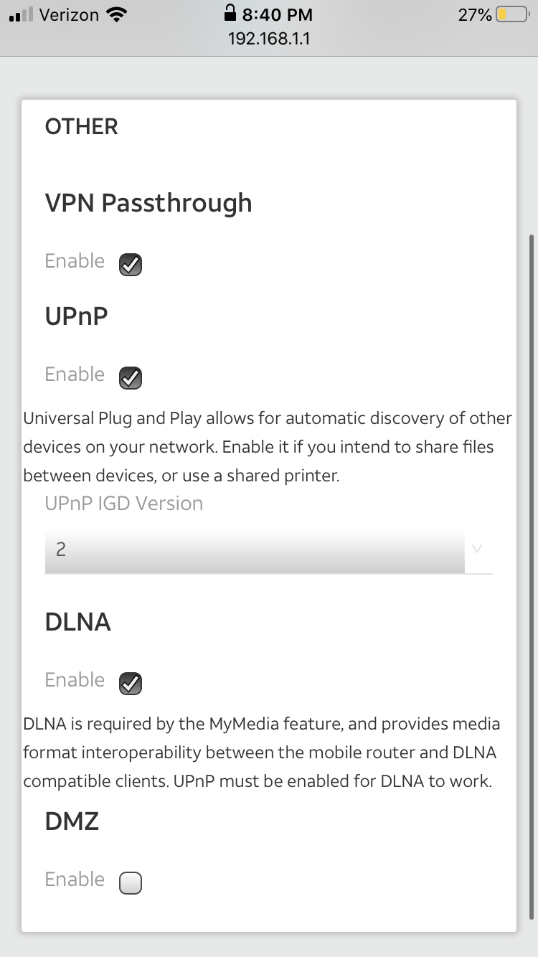Screen dimensions: 538x957
Task: Disable the VPN Passthrough checkbox
Action: click(x=130, y=265)
